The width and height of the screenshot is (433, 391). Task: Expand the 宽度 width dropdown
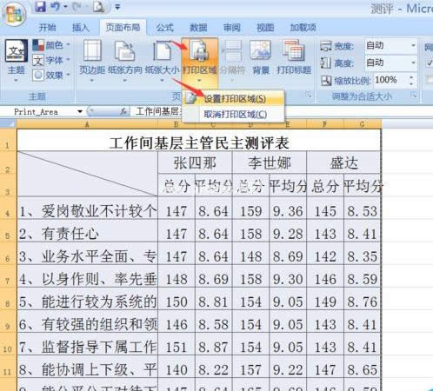(413, 45)
